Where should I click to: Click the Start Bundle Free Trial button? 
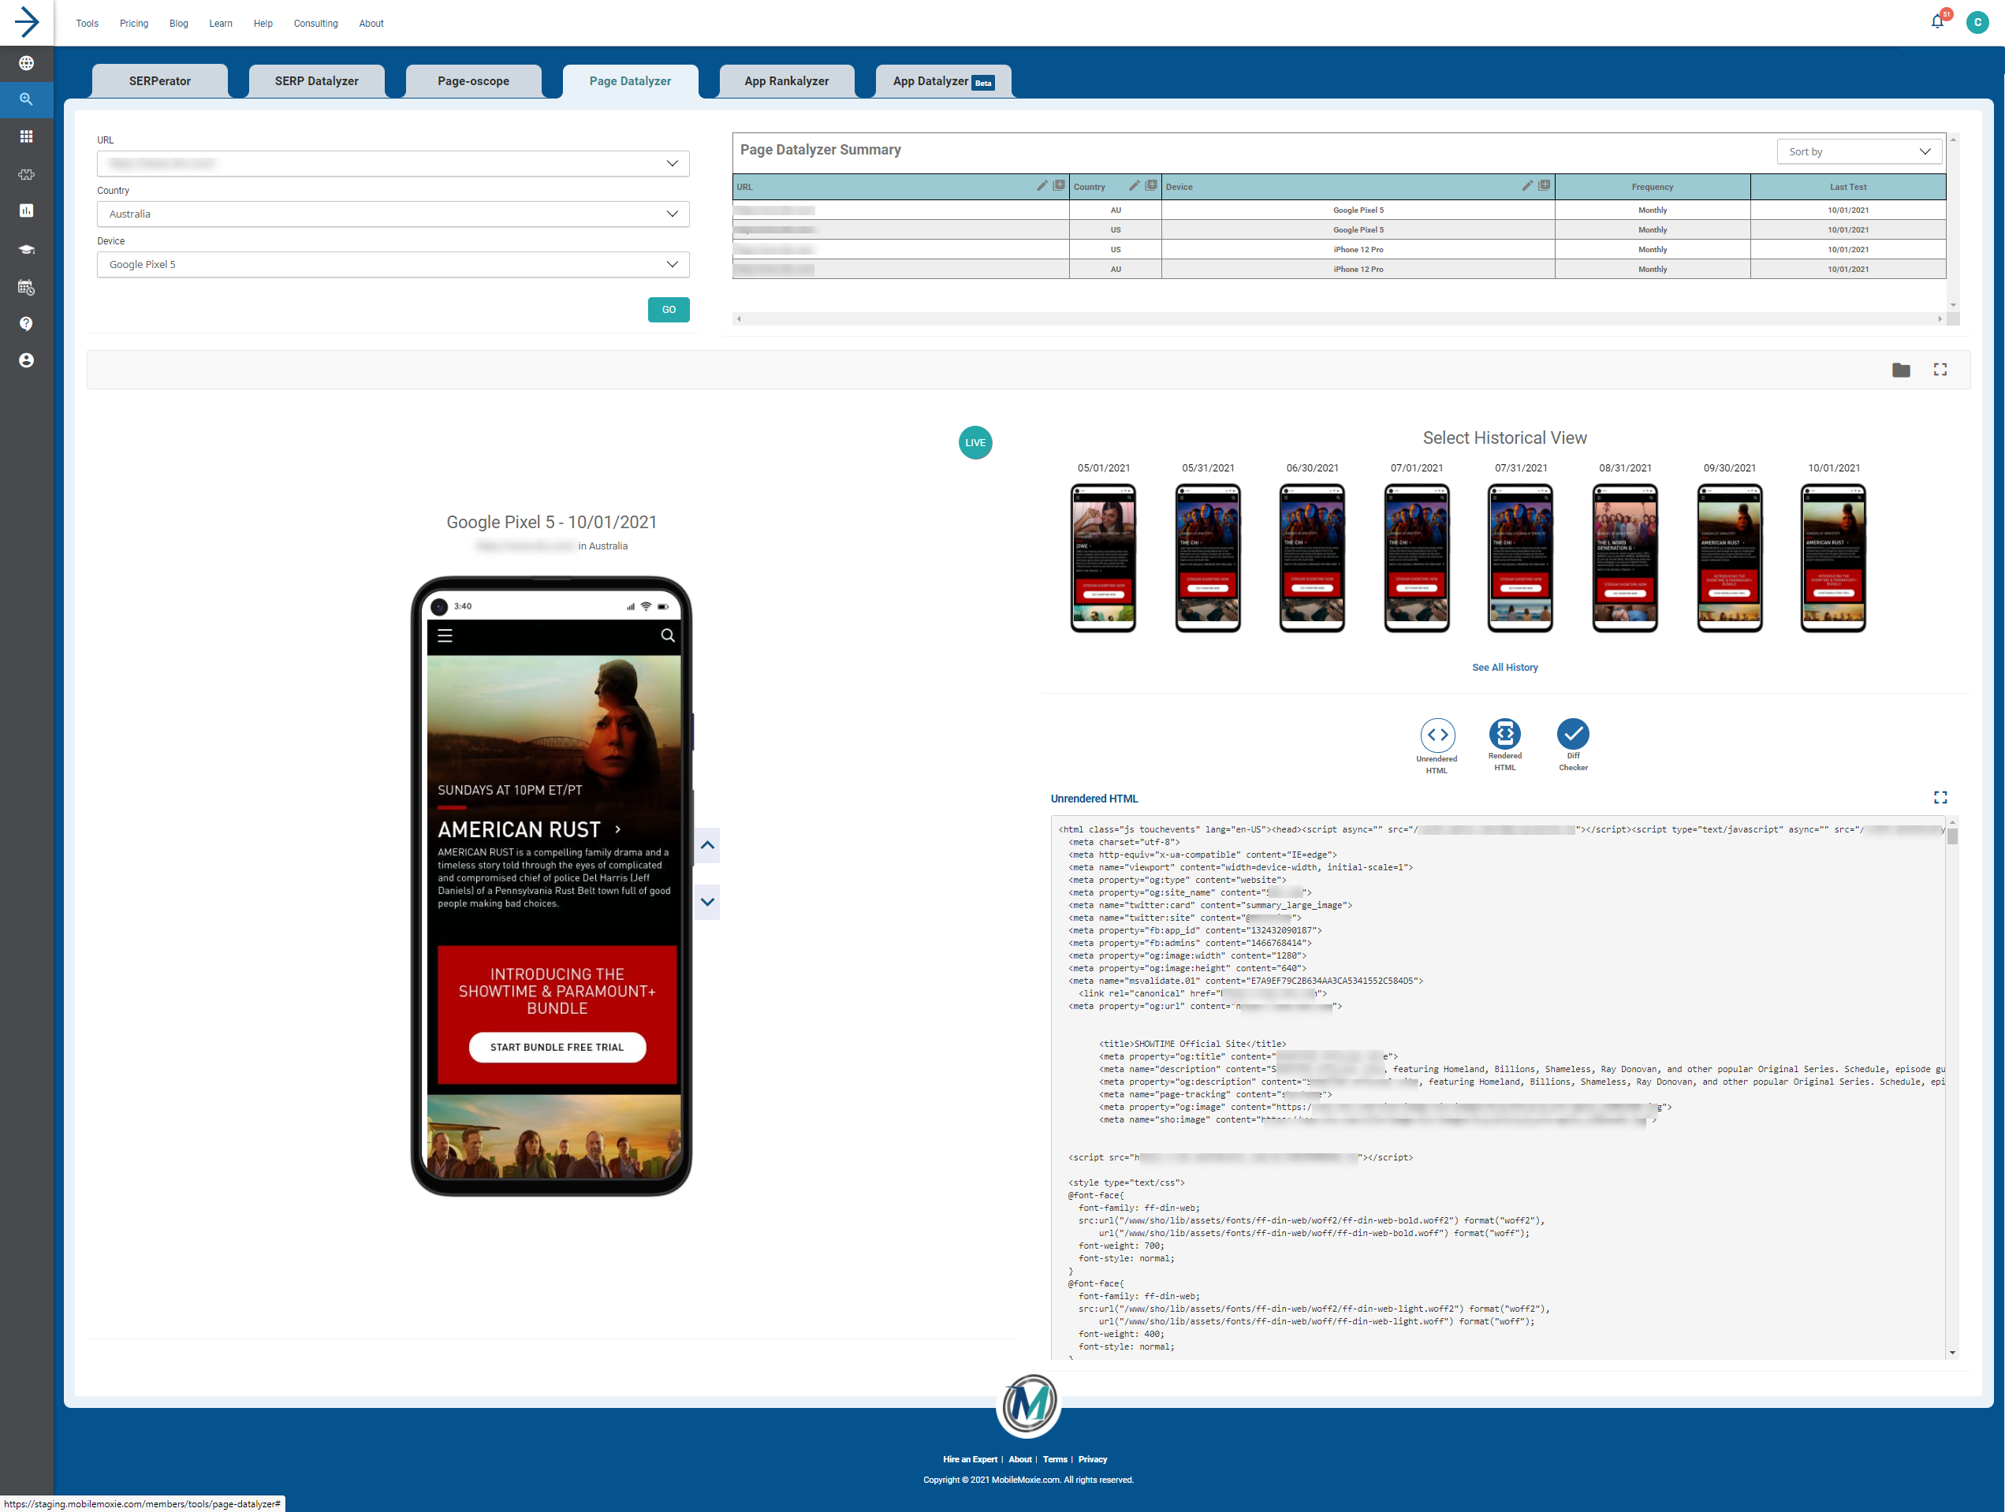tap(556, 1047)
